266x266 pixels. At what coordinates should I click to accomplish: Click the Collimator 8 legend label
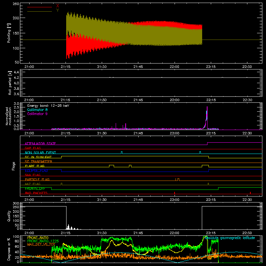[37, 110]
